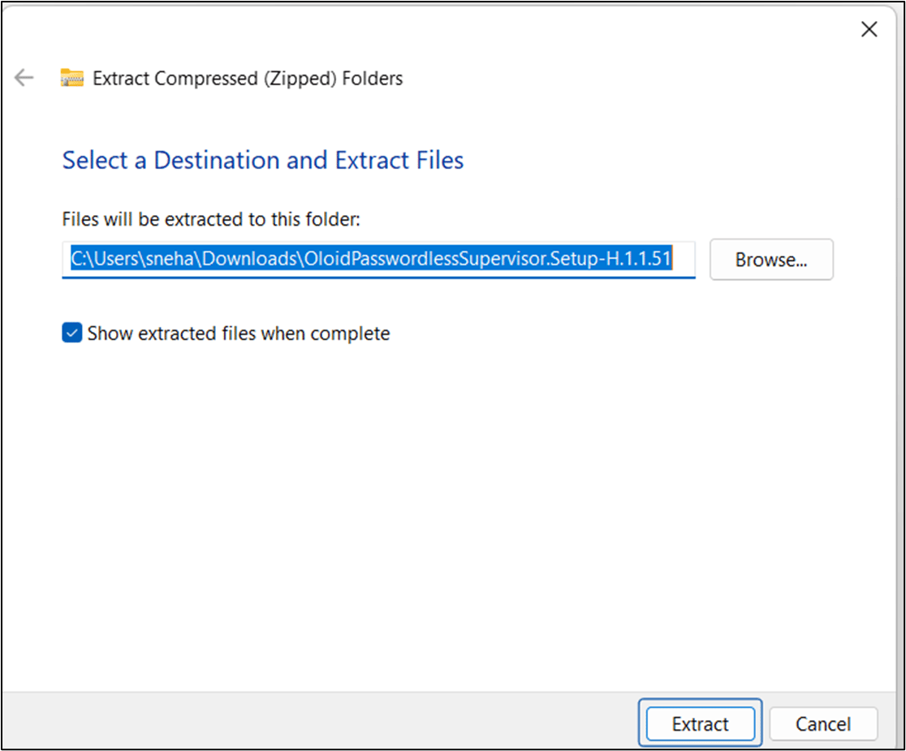The height and width of the screenshot is (751, 906).
Task: Click the destination folder path field
Action: coord(378,259)
